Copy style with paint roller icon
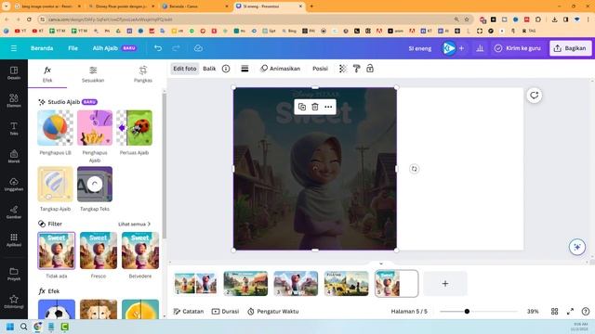 pos(356,69)
